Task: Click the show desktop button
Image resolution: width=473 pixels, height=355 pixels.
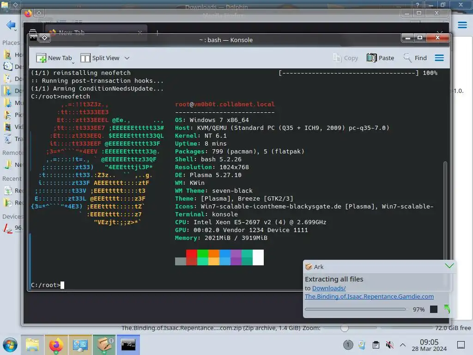Action: pyautogui.click(x=461, y=344)
